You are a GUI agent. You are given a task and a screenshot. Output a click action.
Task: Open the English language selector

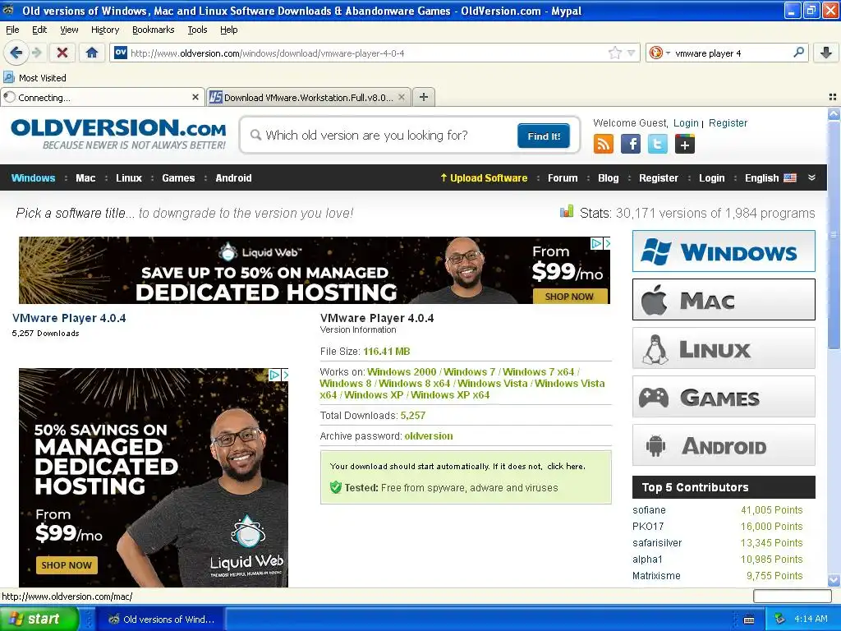(x=770, y=178)
